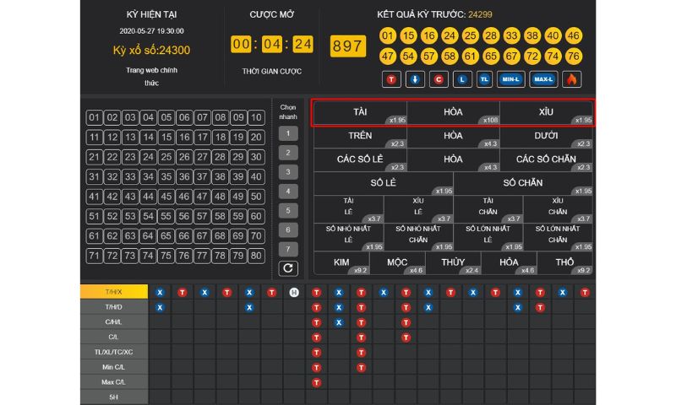Click the Kỳ xổ số:24300 draw label

tap(151, 51)
